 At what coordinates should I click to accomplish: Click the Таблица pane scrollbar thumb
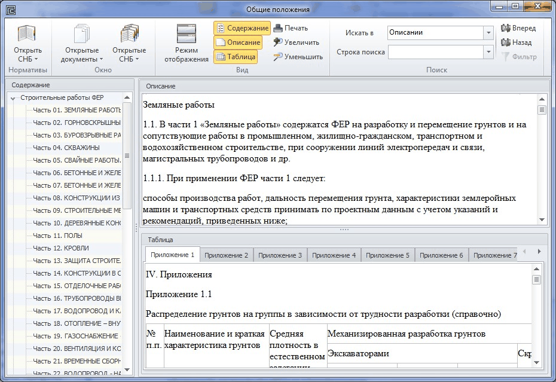pyautogui.click(x=536, y=280)
